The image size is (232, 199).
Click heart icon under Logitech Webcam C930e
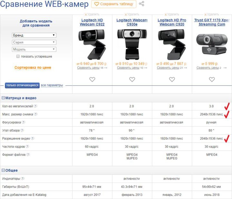point(132,80)
